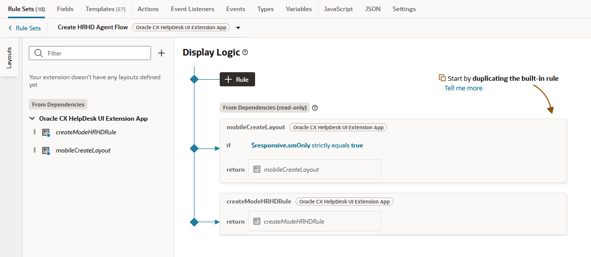Go to the Events tab
The width and height of the screenshot is (591, 257).
pos(235,9)
